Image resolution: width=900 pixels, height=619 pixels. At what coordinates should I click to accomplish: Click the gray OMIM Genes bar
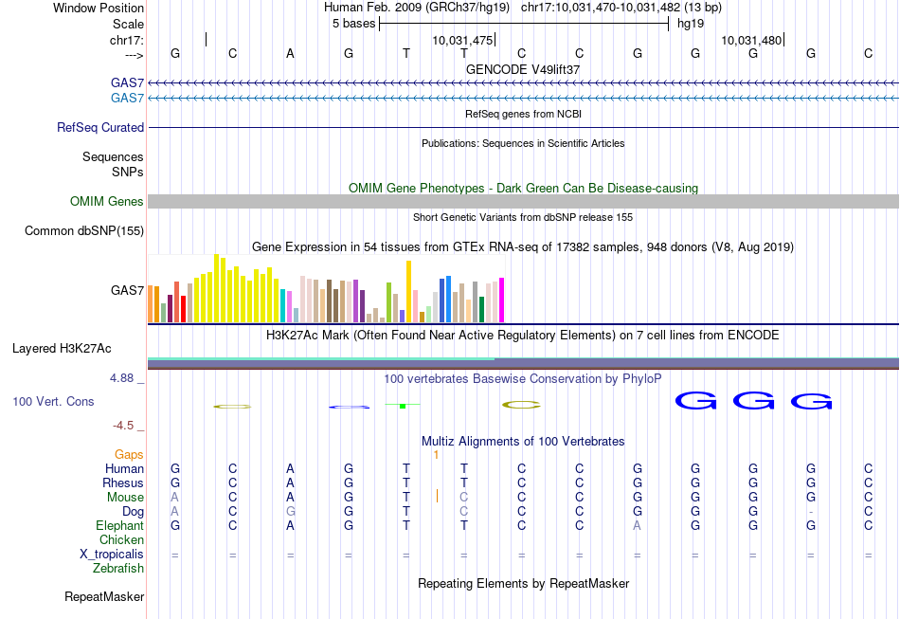(524, 201)
